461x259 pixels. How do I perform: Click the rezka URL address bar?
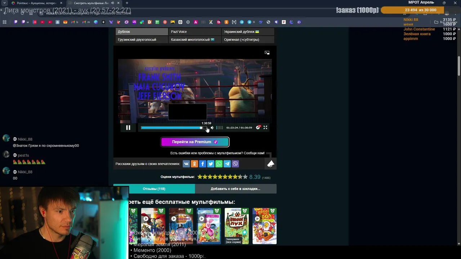pyautogui.click(x=88, y=13)
